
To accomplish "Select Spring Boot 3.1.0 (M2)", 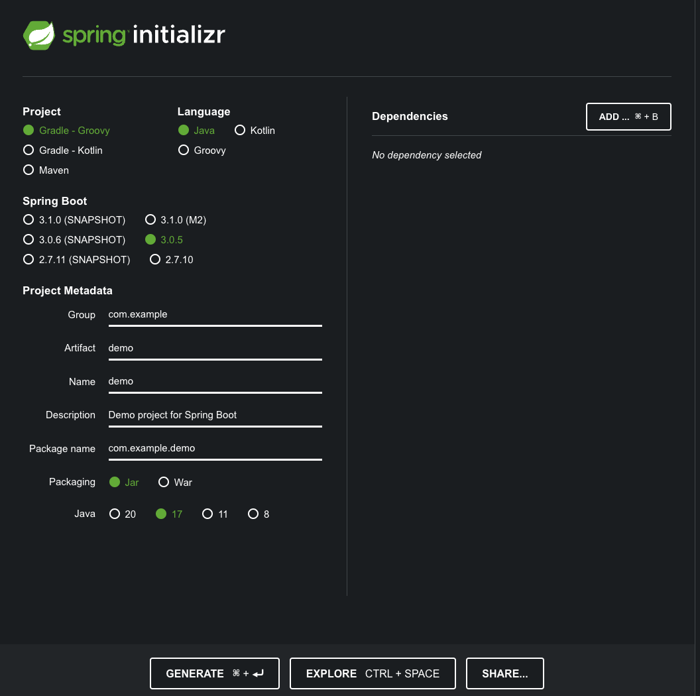I will coord(176,220).
